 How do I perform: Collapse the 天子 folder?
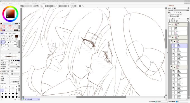point(174,42)
